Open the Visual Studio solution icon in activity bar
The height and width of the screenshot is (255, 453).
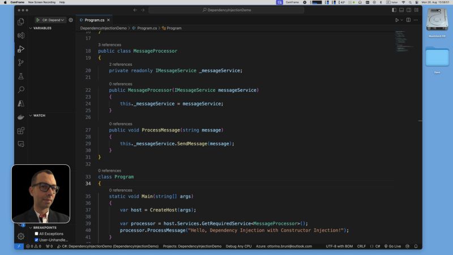pyautogui.click(x=21, y=35)
